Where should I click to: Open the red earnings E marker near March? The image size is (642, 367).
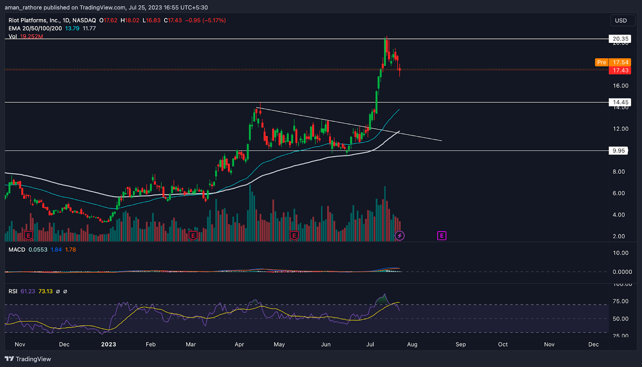(x=193, y=235)
